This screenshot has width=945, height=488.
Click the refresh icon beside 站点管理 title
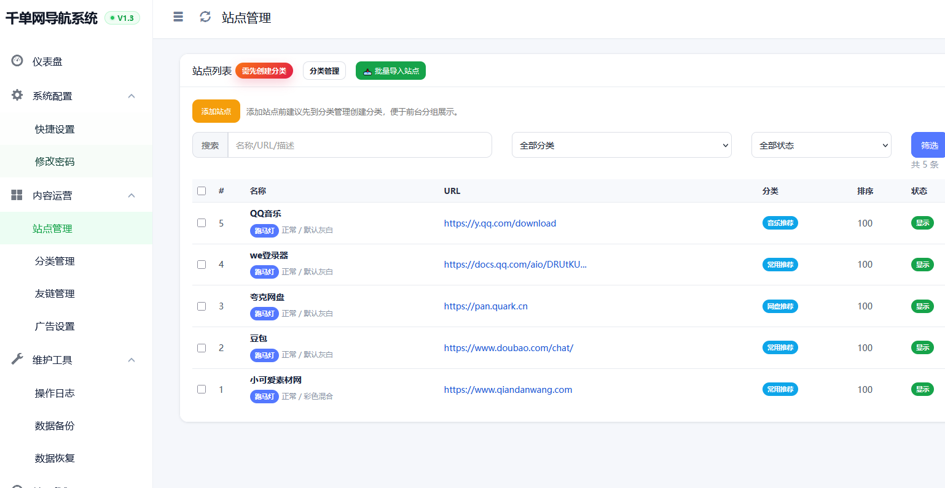click(205, 17)
